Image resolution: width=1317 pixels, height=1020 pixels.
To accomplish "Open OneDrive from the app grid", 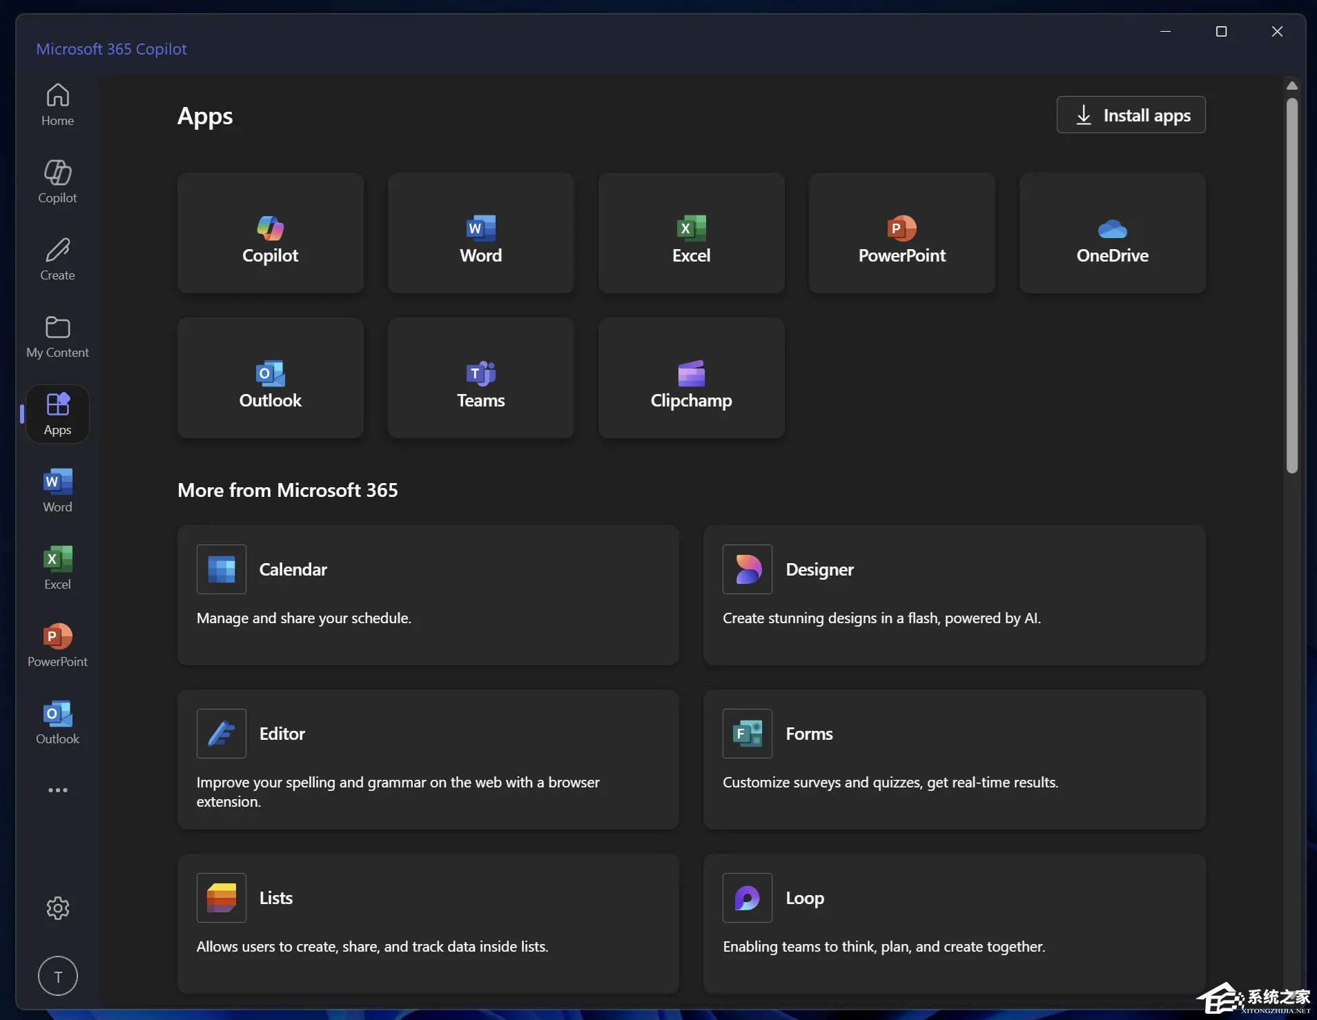I will pyautogui.click(x=1112, y=233).
